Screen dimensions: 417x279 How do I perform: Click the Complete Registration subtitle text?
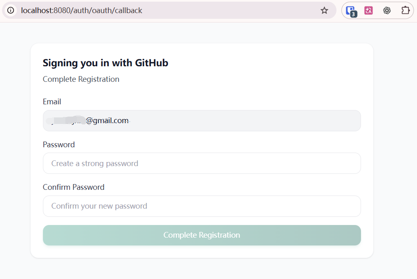[x=81, y=79]
